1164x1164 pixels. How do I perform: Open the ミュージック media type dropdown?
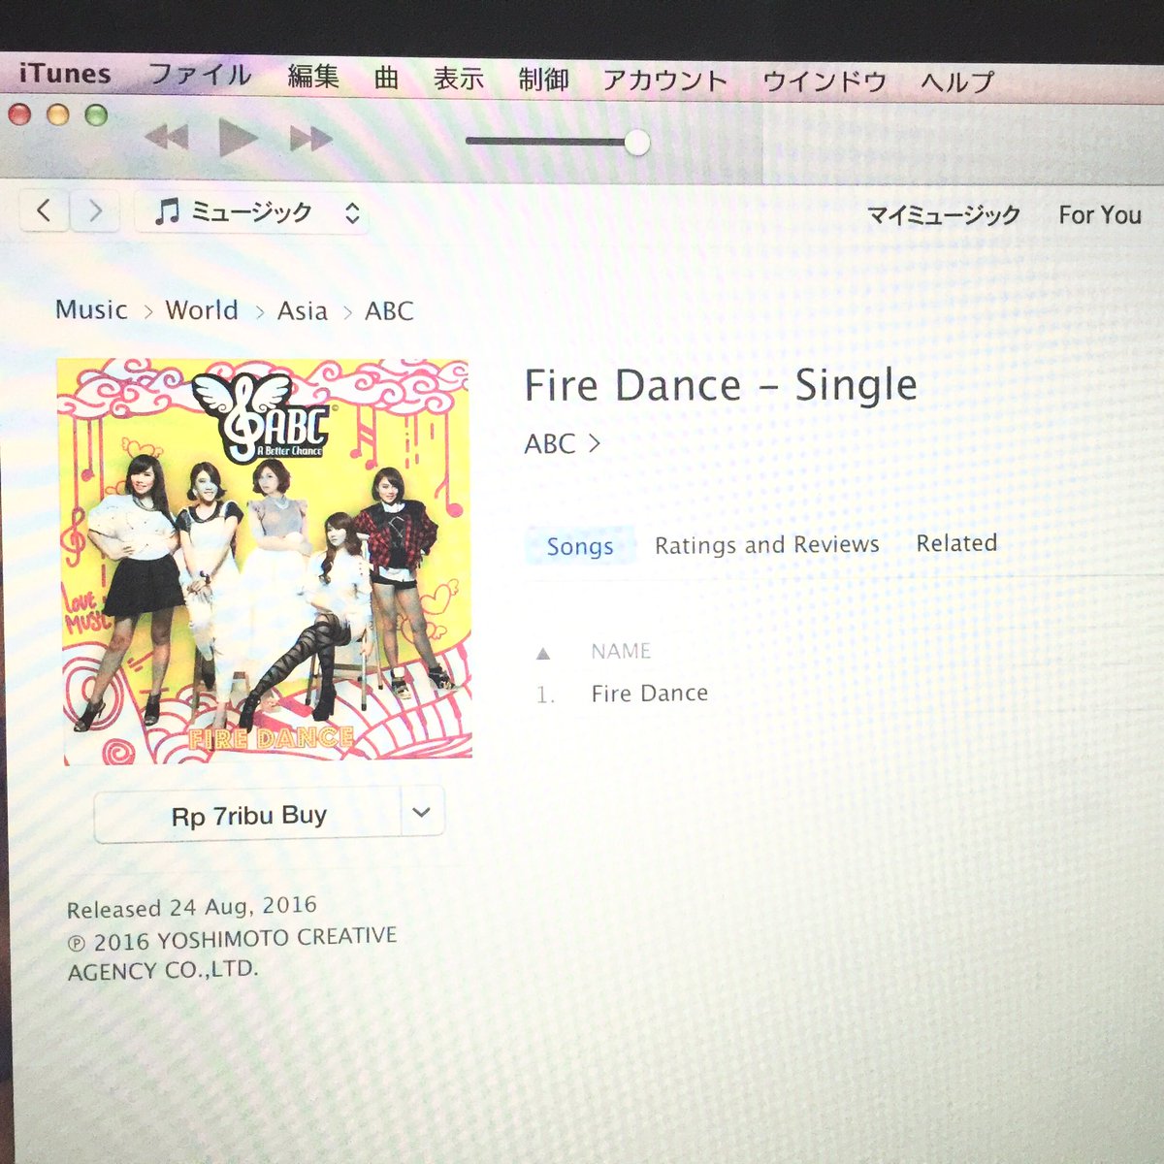252,212
